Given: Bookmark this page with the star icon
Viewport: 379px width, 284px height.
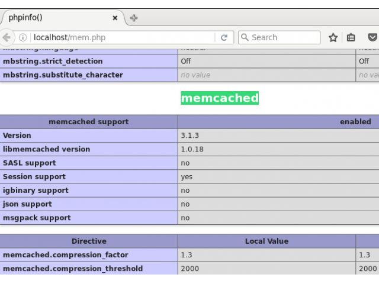Looking at the screenshot, I should (x=333, y=37).
